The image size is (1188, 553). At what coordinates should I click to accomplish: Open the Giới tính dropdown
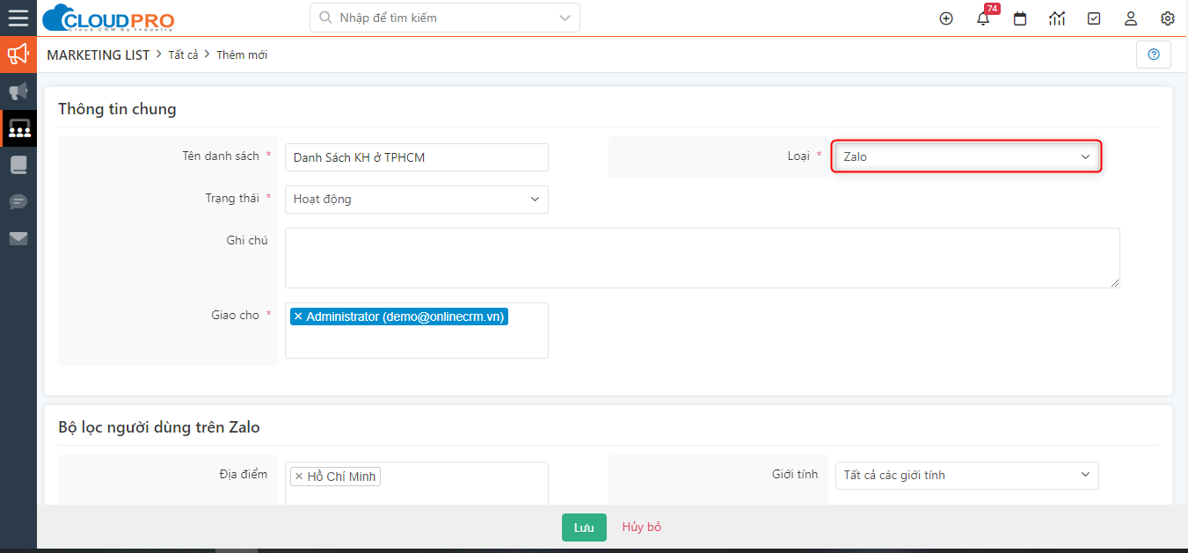pyautogui.click(x=966, y=475)
